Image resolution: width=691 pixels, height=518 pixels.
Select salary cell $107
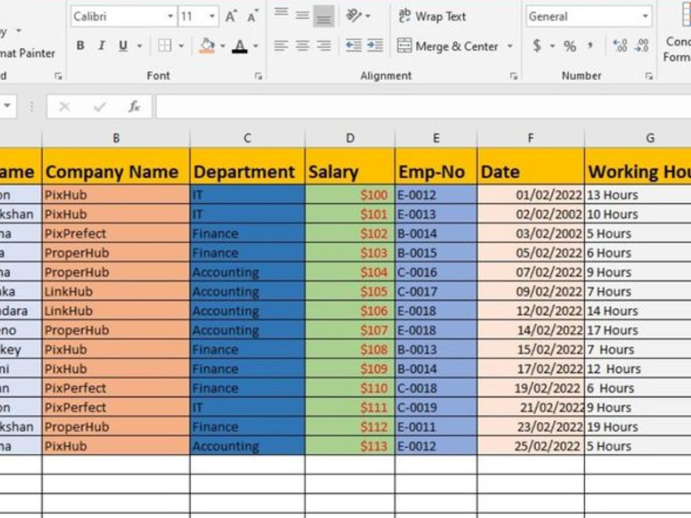(350, 330)
